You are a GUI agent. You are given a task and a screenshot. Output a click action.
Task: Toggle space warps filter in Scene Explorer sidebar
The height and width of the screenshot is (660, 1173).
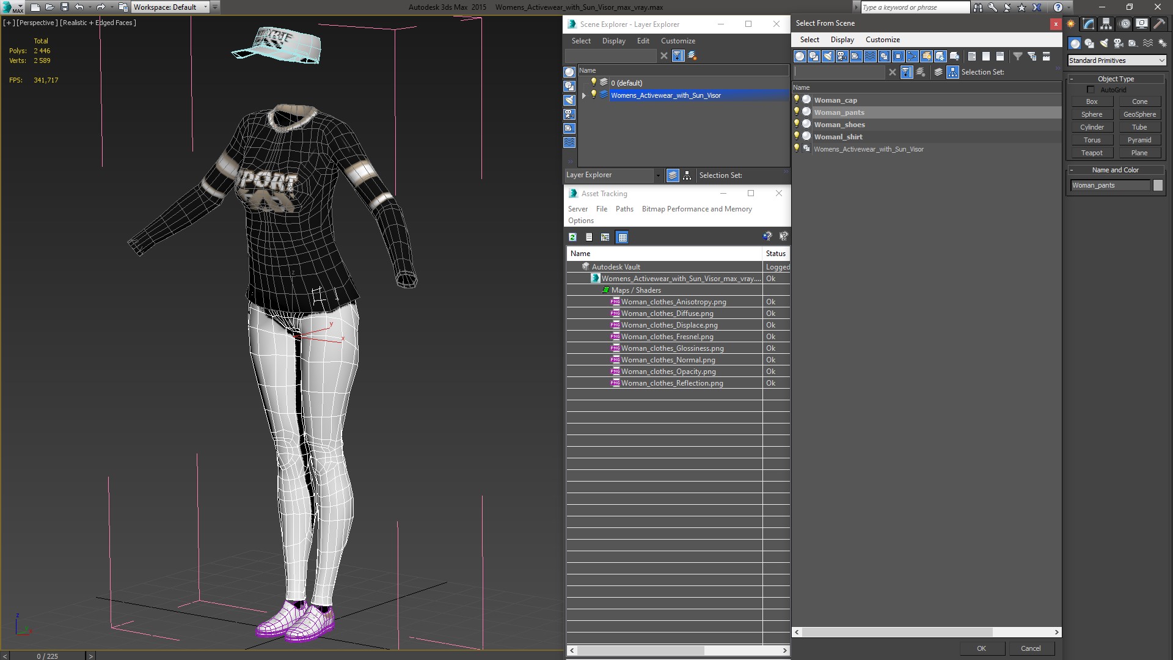(x=569, y=142)
